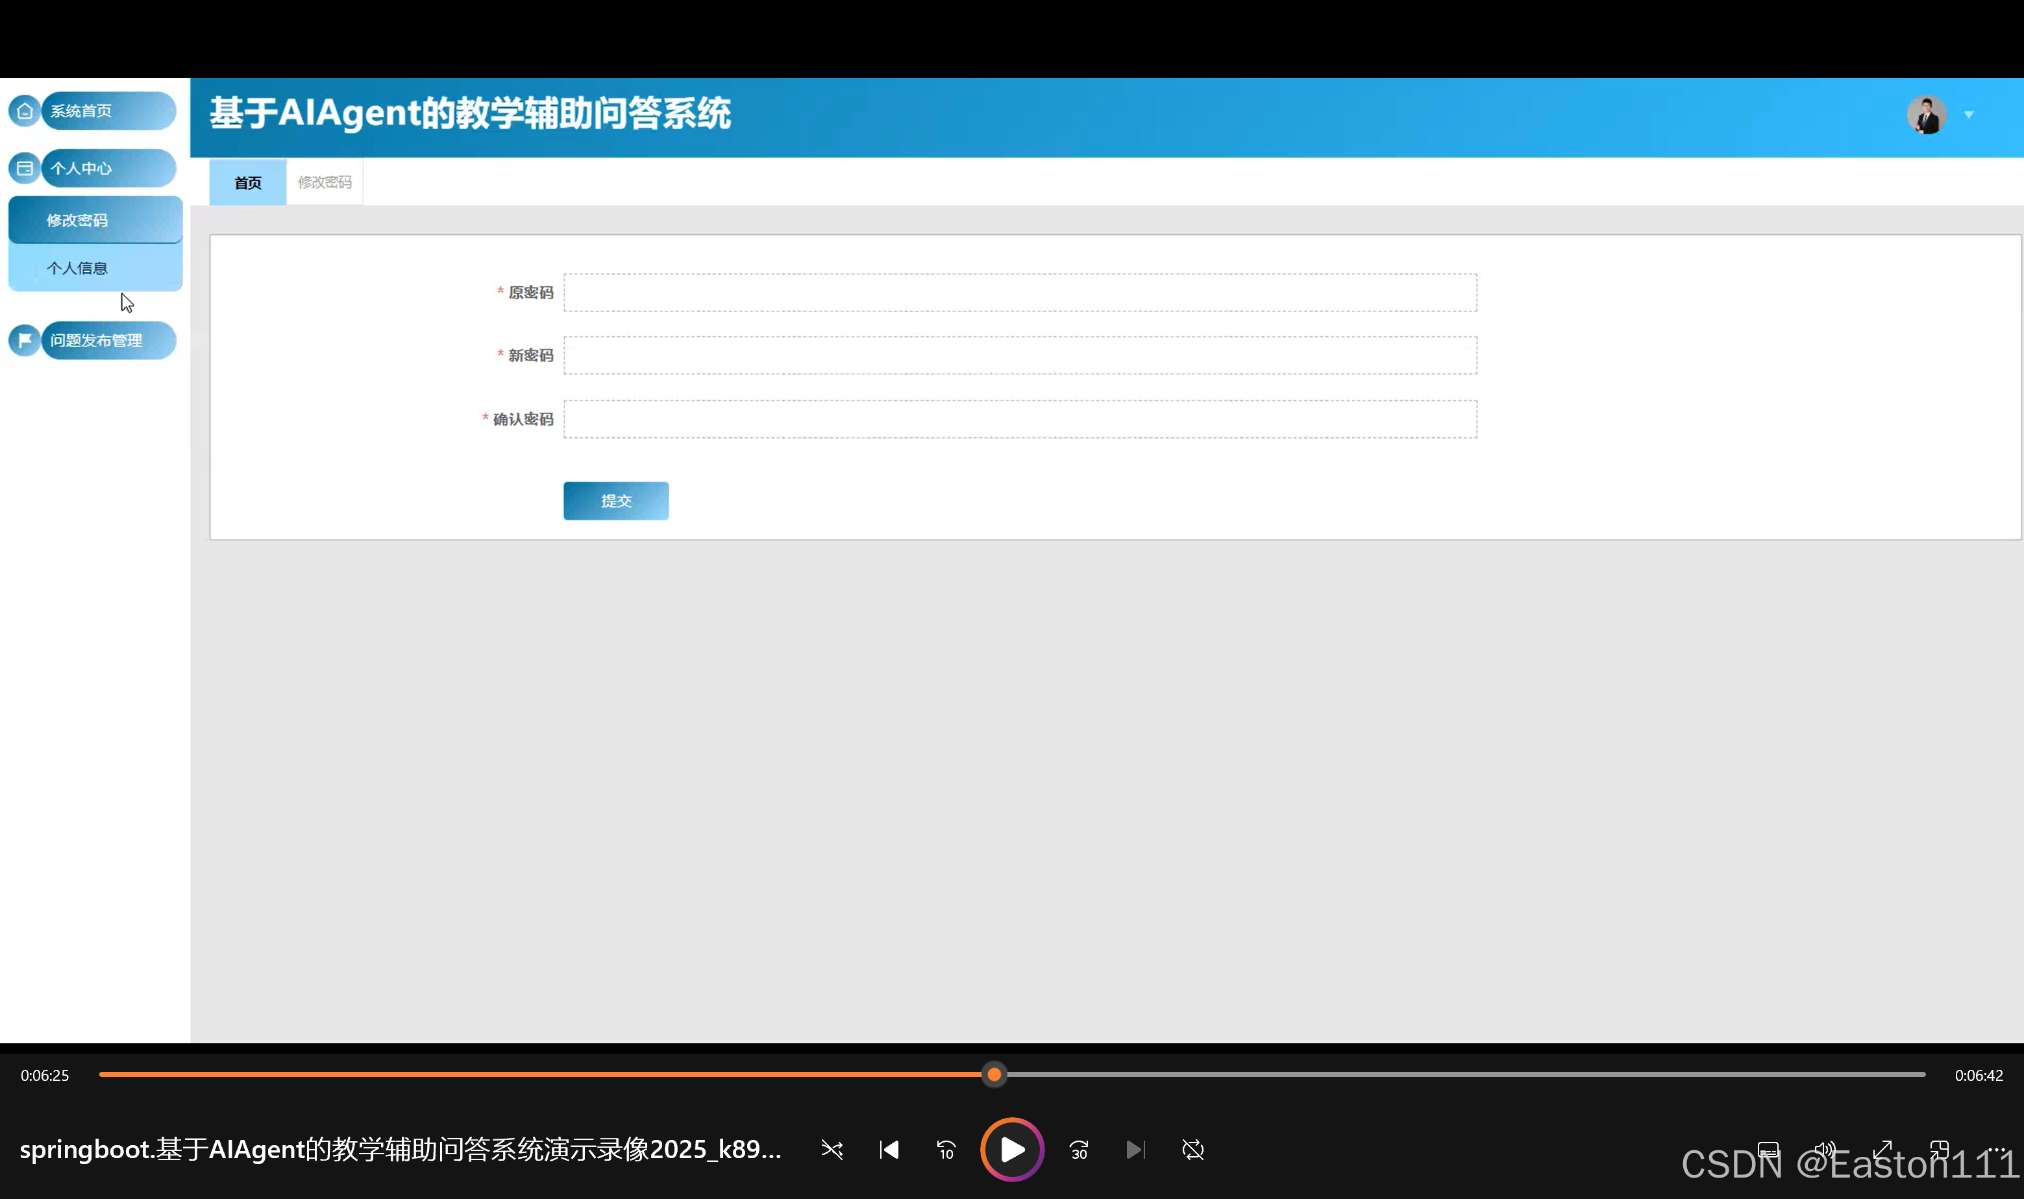Screen dimensions: 2024x1199
Task: Toggle shuffle playback
Action: 832,1150
